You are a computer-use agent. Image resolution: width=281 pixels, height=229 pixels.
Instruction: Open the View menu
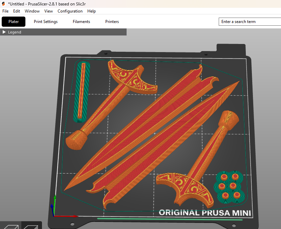coord(48,11)
